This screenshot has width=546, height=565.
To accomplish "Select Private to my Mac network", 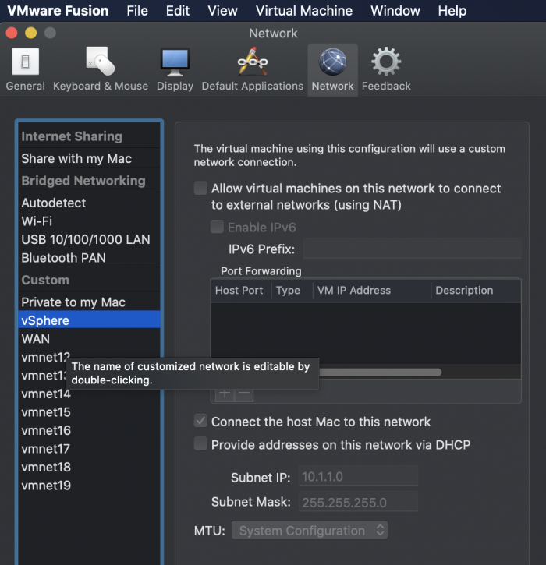I will pyautogui.click(x=89, y=302).
